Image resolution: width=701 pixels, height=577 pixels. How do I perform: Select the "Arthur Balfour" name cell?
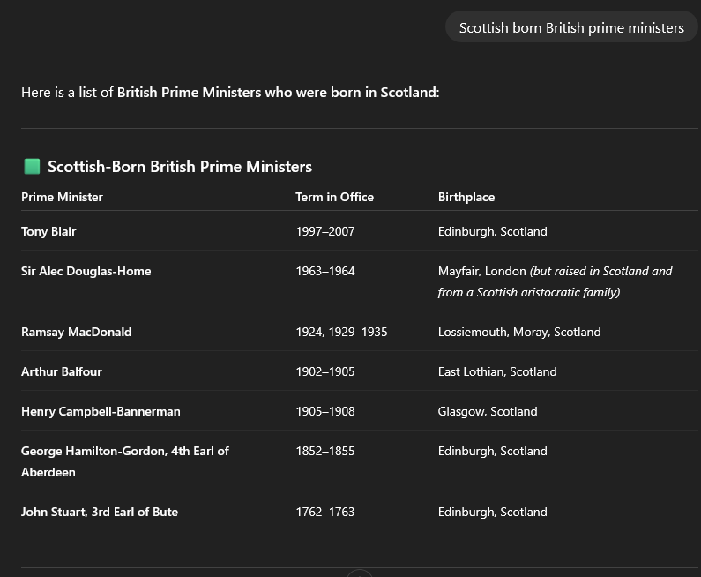[61, 371]
